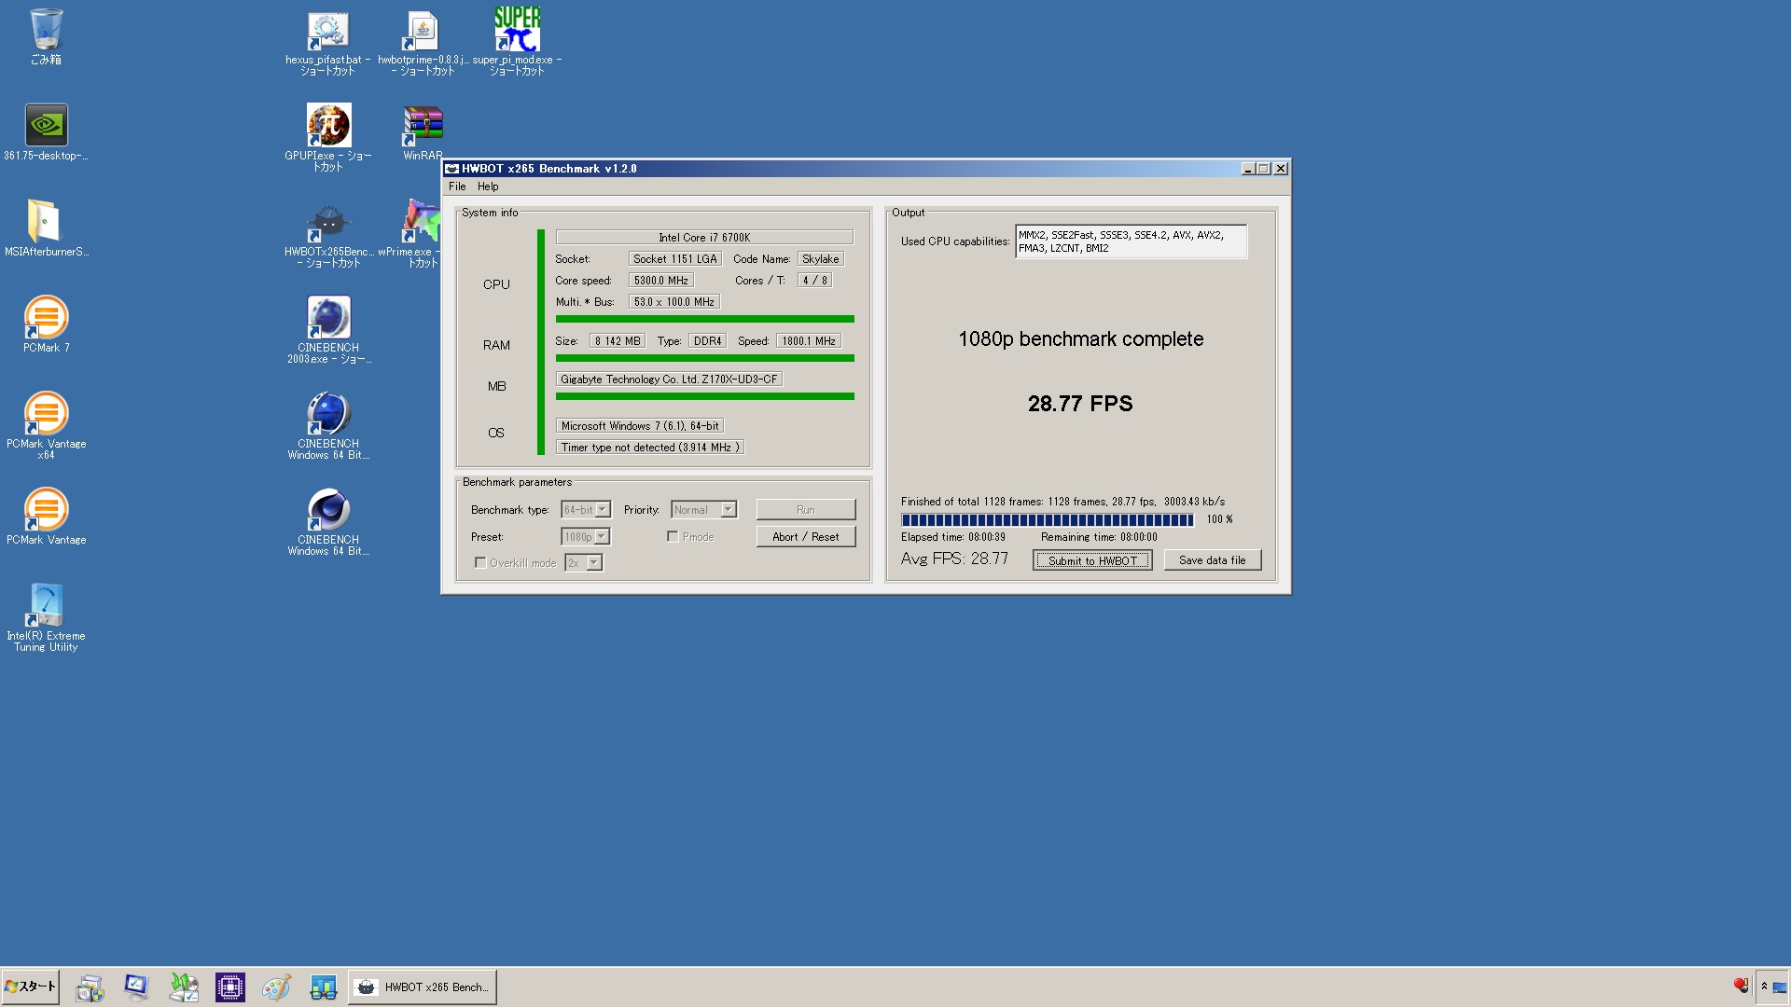Click the 28.77 FPS result text
Viewport: 1791px width, 1007px height.
(x=1080, y=404)
